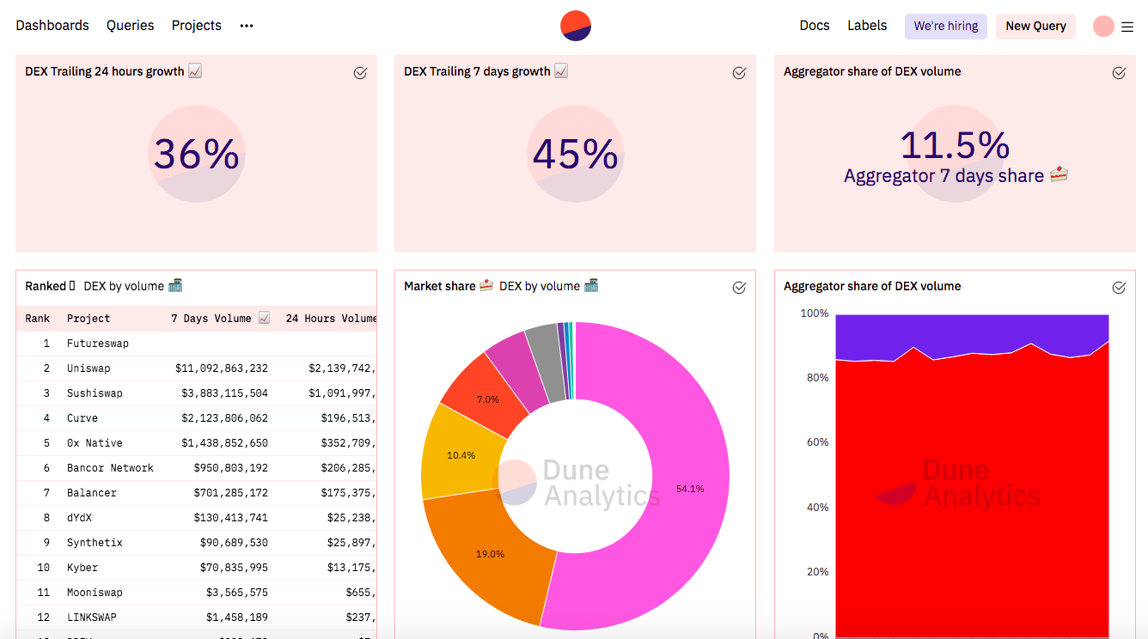Click the $950,803,192 volume value
The image size is (1148, 639).
[231, 468]
